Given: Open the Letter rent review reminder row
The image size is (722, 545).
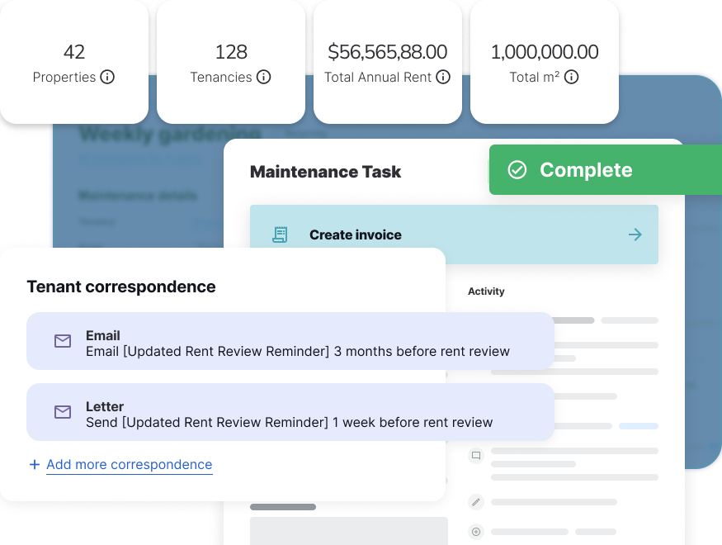Looking at the screenshot, I should pyautogui.click(x=290, y=412).
